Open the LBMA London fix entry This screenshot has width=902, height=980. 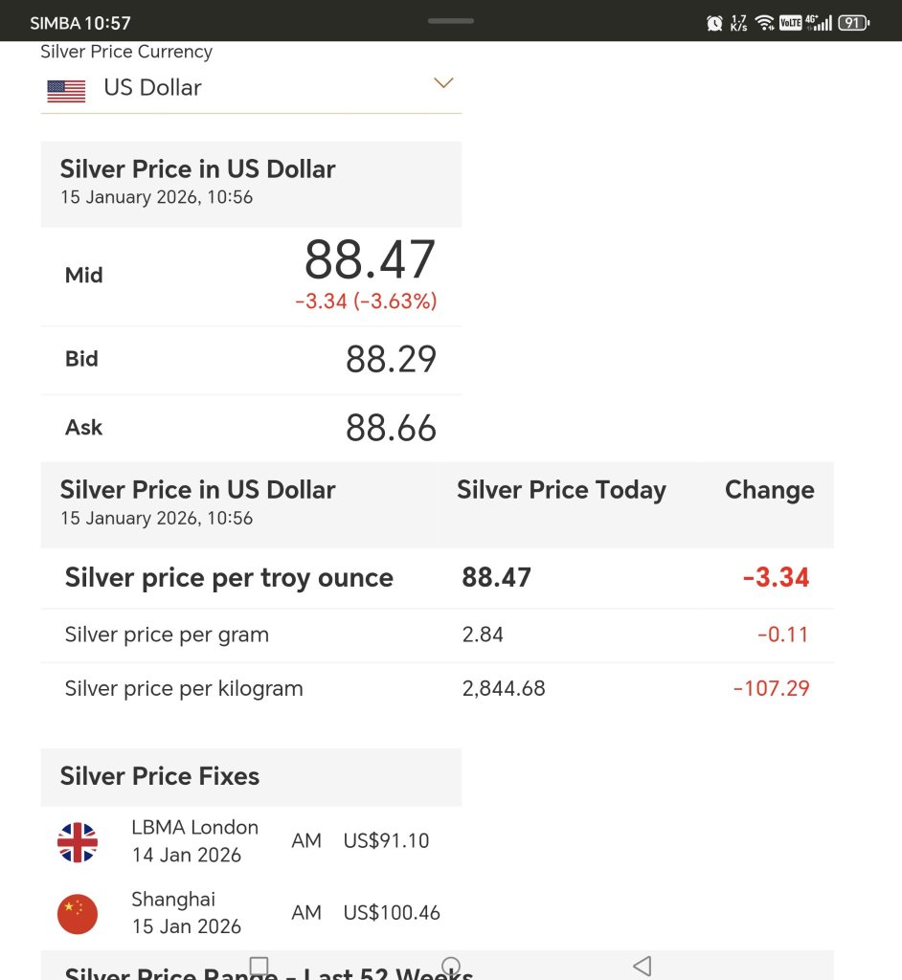(x=251, y=841)
